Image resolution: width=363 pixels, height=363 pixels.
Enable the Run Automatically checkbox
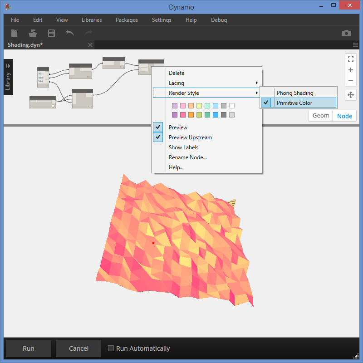click(111, 348)
